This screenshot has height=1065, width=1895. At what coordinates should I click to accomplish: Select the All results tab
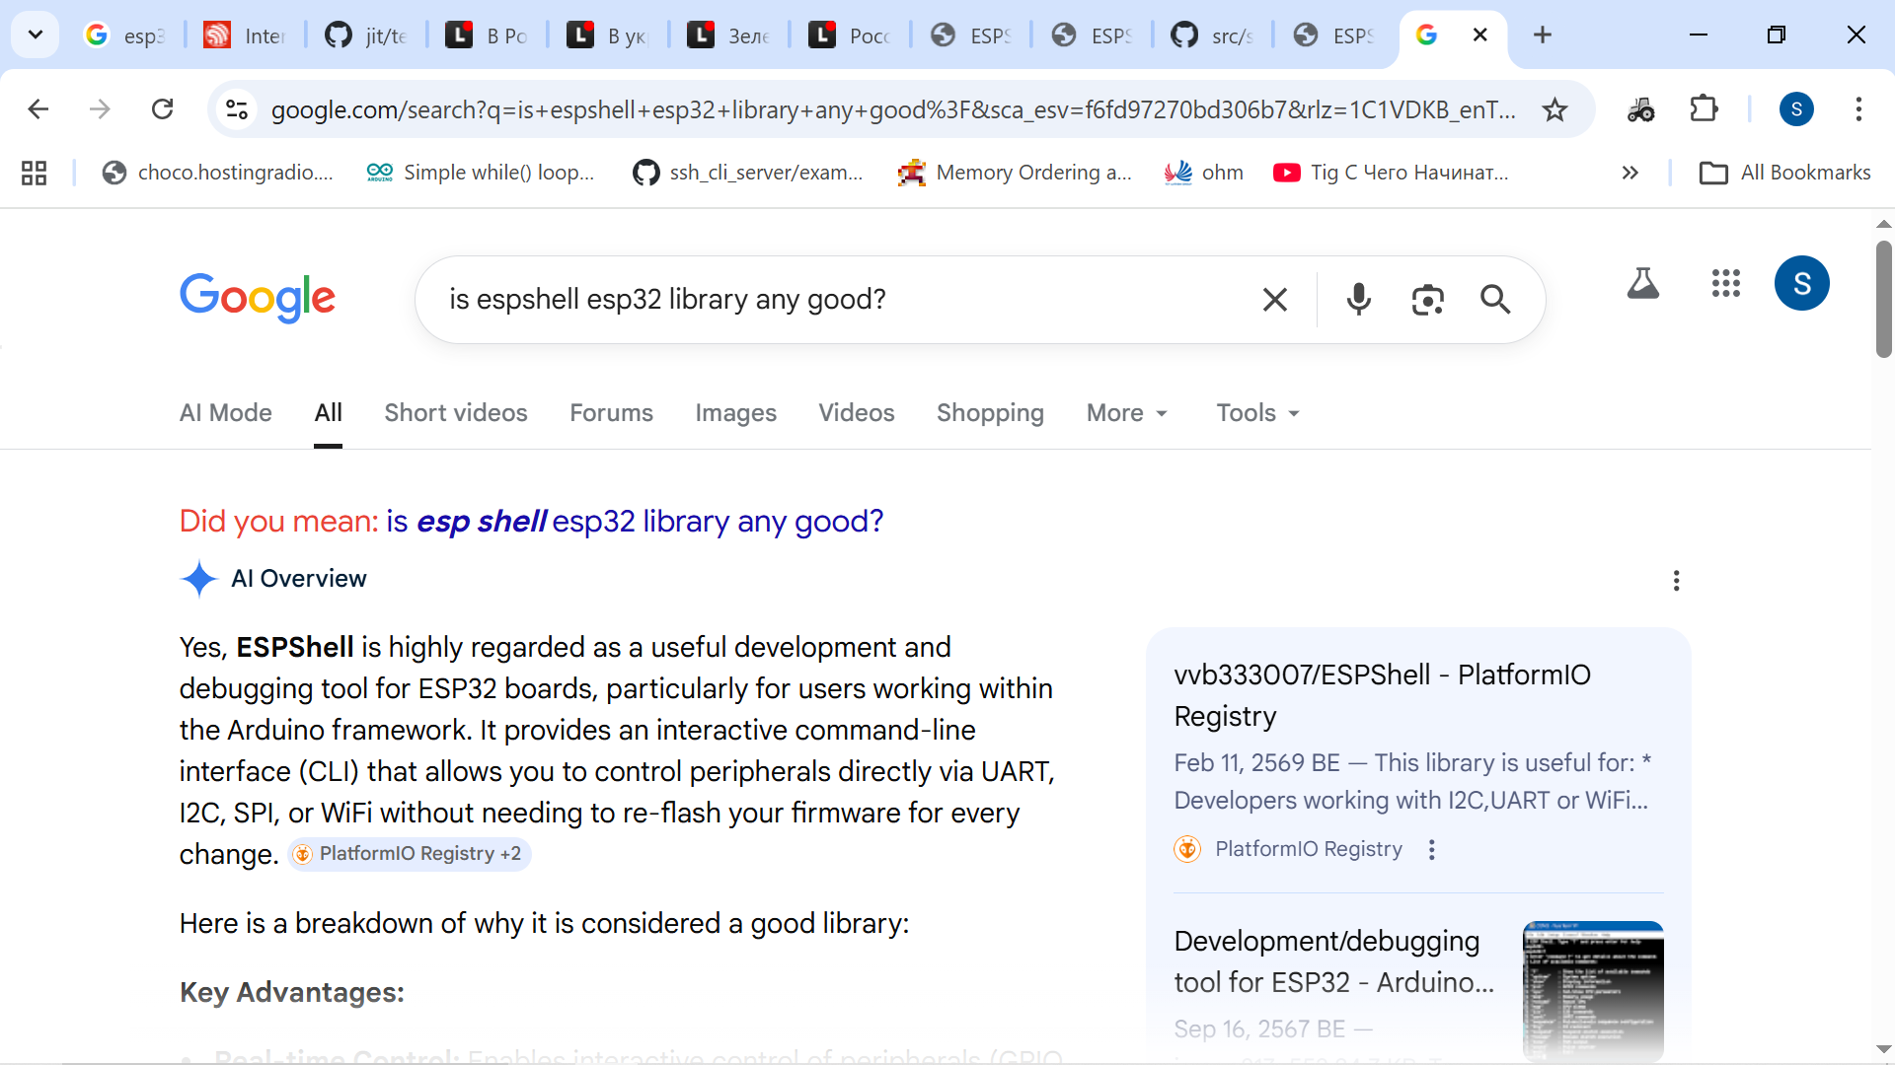pyautogui.click(x=329, y=412)
